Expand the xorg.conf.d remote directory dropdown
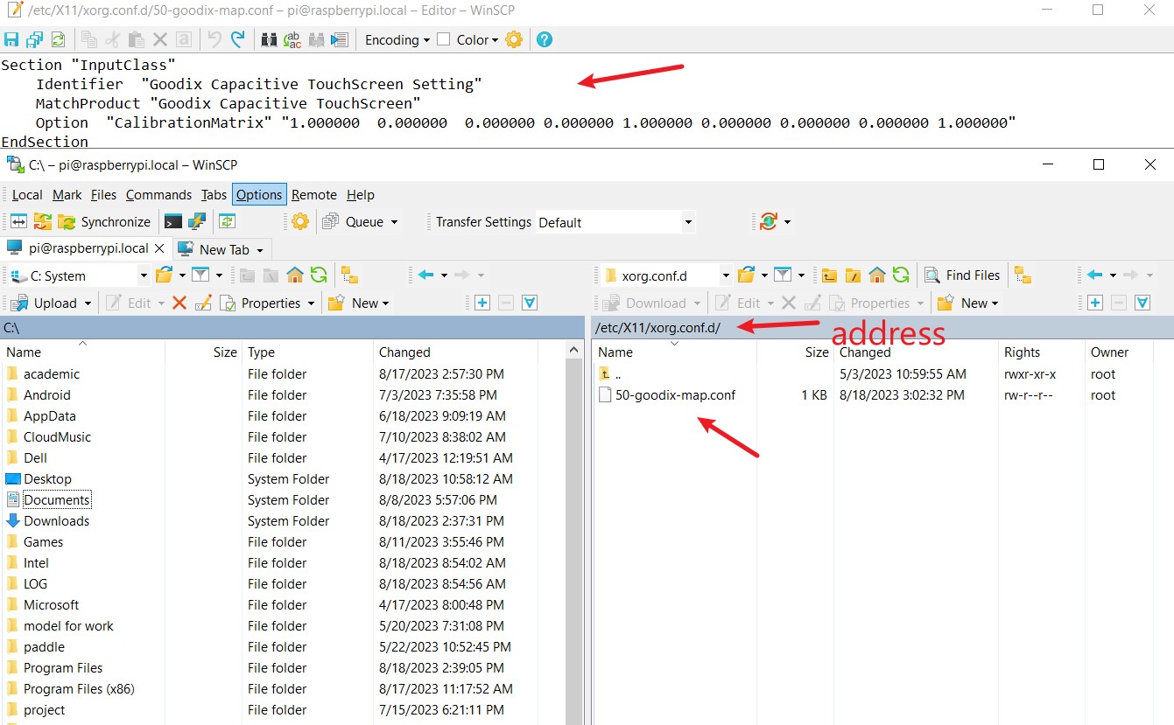 pos(725,275)
